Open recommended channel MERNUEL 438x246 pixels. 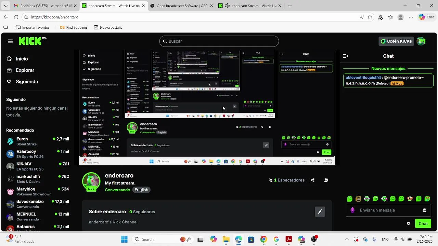pyautogui.click(x=38, y=217)
